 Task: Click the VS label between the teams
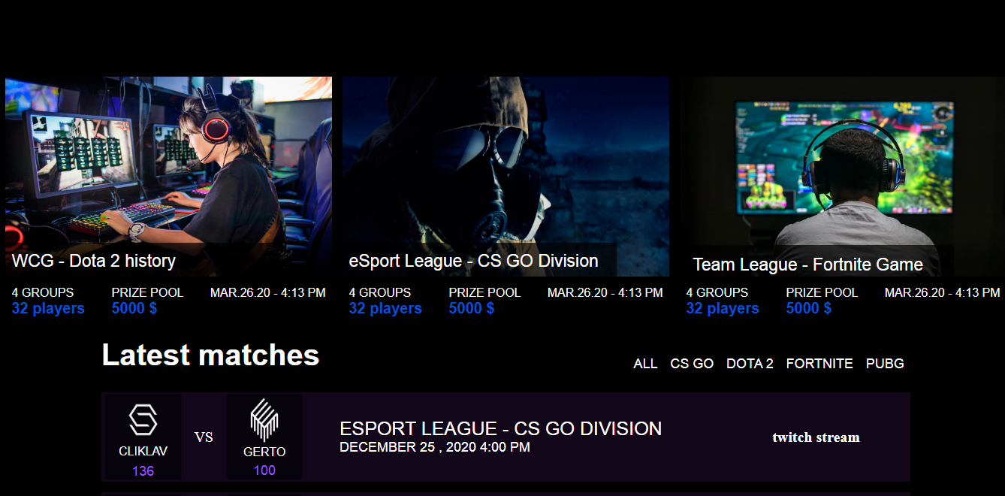click(204, 436)
